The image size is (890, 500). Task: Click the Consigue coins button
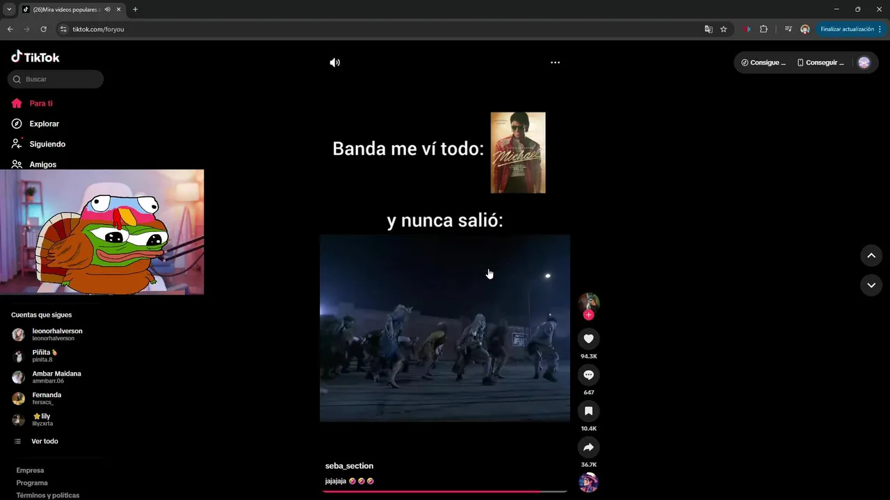763,62
